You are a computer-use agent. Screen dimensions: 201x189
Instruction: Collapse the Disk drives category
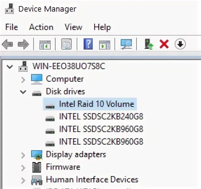(x=23, y=91)
